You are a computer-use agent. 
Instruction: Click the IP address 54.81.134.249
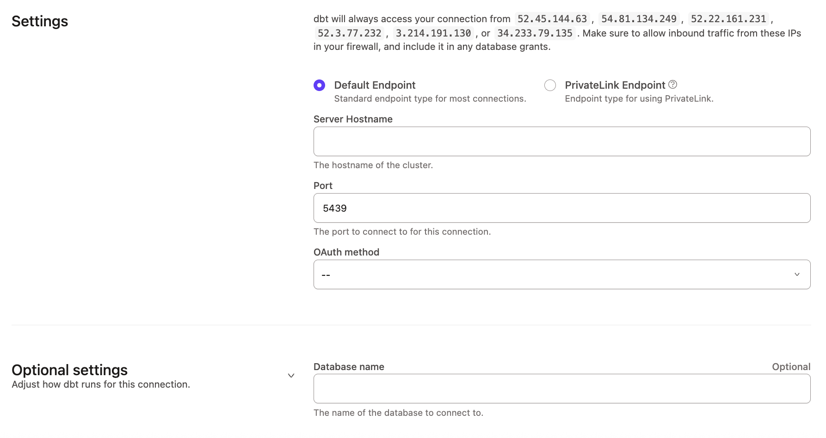coord(640,18)
